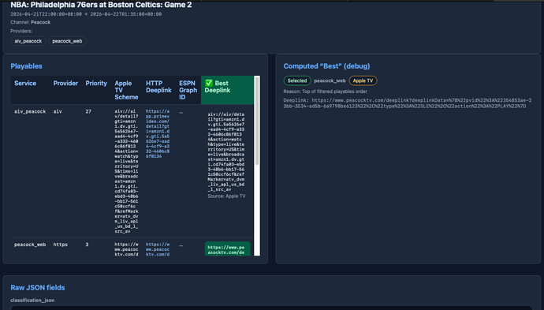The height and width of the screenshot is (310, 544).
Task: Click the Channel: Peacock text
Action: pyautogui.click(x=31, y=22)
